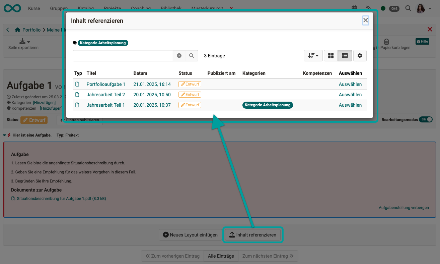The width and height of the screenshot is (440, 264).
Task: Click the 0/4 progress badge
Action: click(x=394, y=8)
